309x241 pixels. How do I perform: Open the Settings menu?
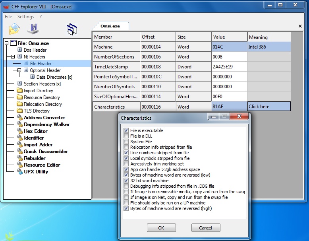(x=25, y=17)
